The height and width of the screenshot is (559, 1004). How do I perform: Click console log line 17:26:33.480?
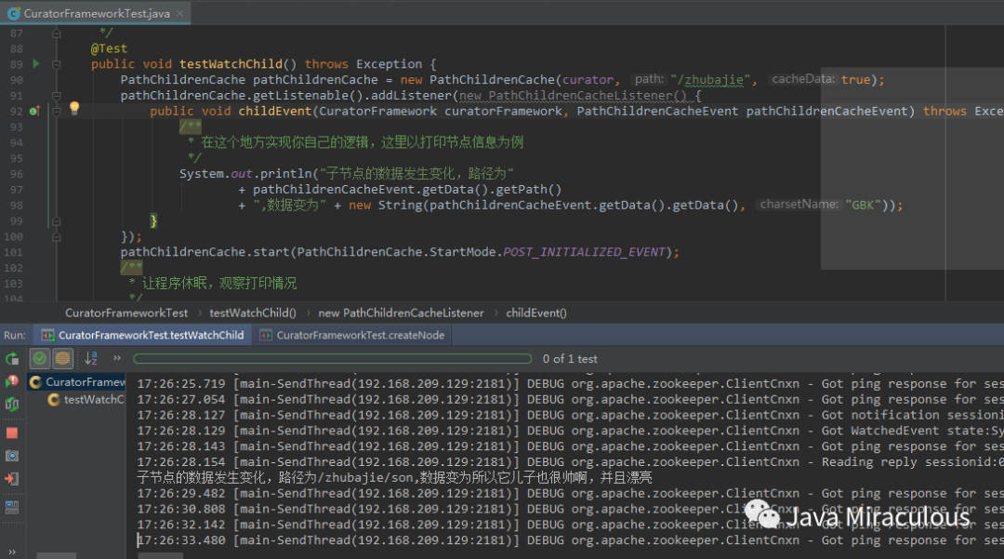570,540
